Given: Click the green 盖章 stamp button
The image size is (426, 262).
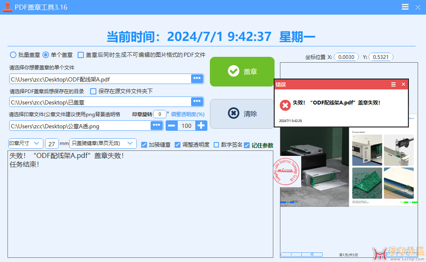Looking at the screenshot, I should pyautogui.click(x=242, y=71).
